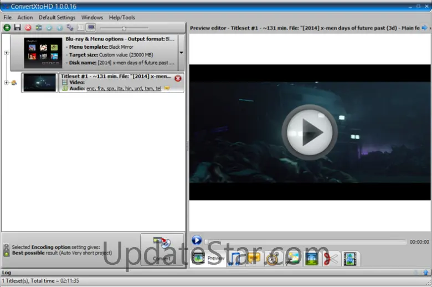Remove Titleset #1 with the red X

point(178,79)
